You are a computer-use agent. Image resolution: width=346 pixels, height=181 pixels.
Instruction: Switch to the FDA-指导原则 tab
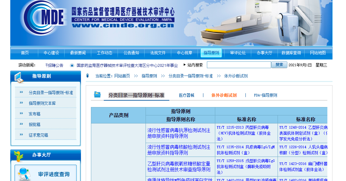[265, 95]
